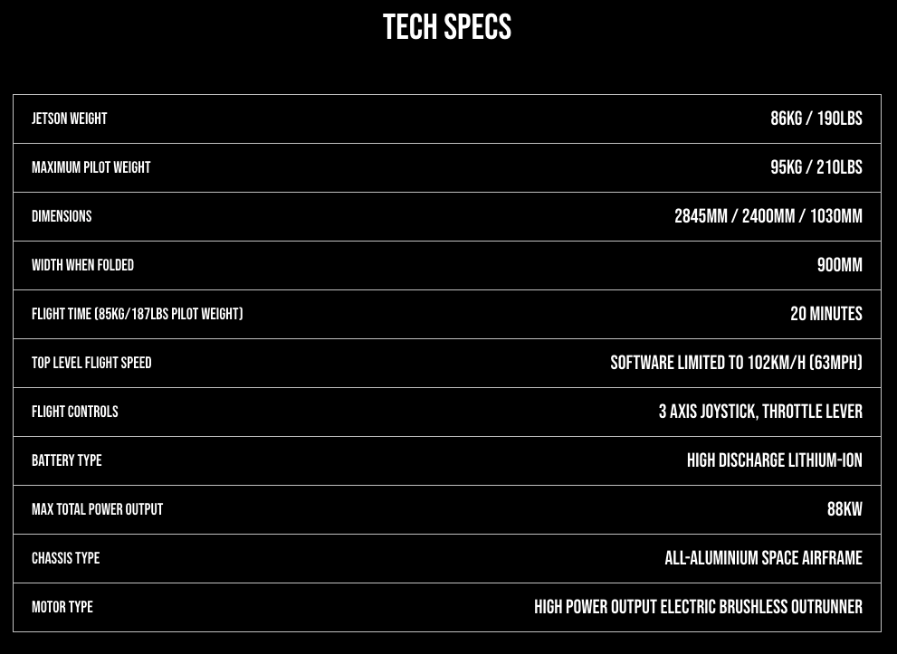Click the 900MM value
This screenshot has height=654, width=897.
840,265
